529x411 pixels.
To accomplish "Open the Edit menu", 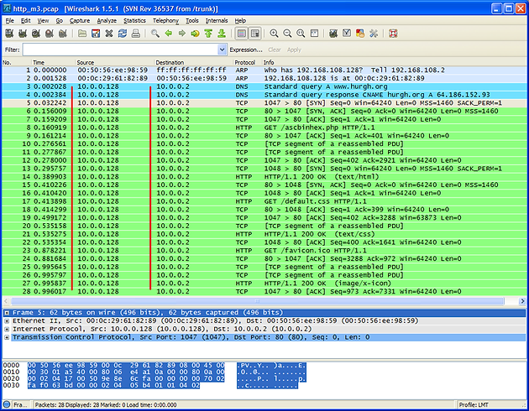I will pyautogui.click(x=26, y=20).
